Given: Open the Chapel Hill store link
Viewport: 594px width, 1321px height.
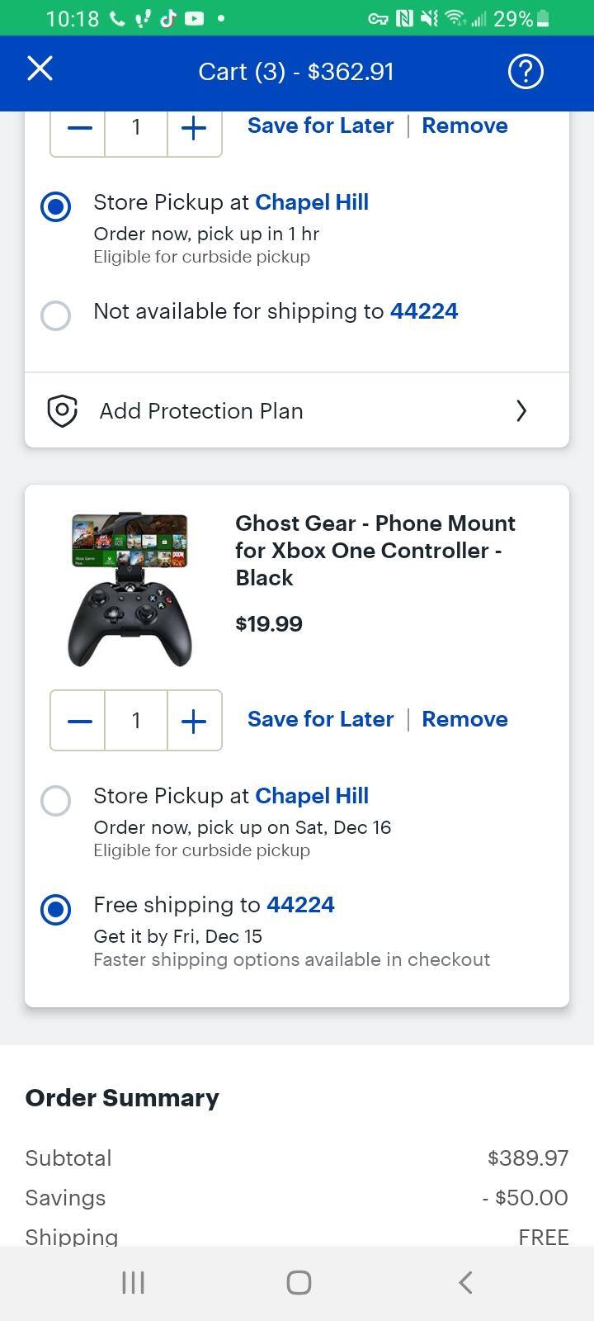Looking at the screenshot, I should tap(312, 795).
